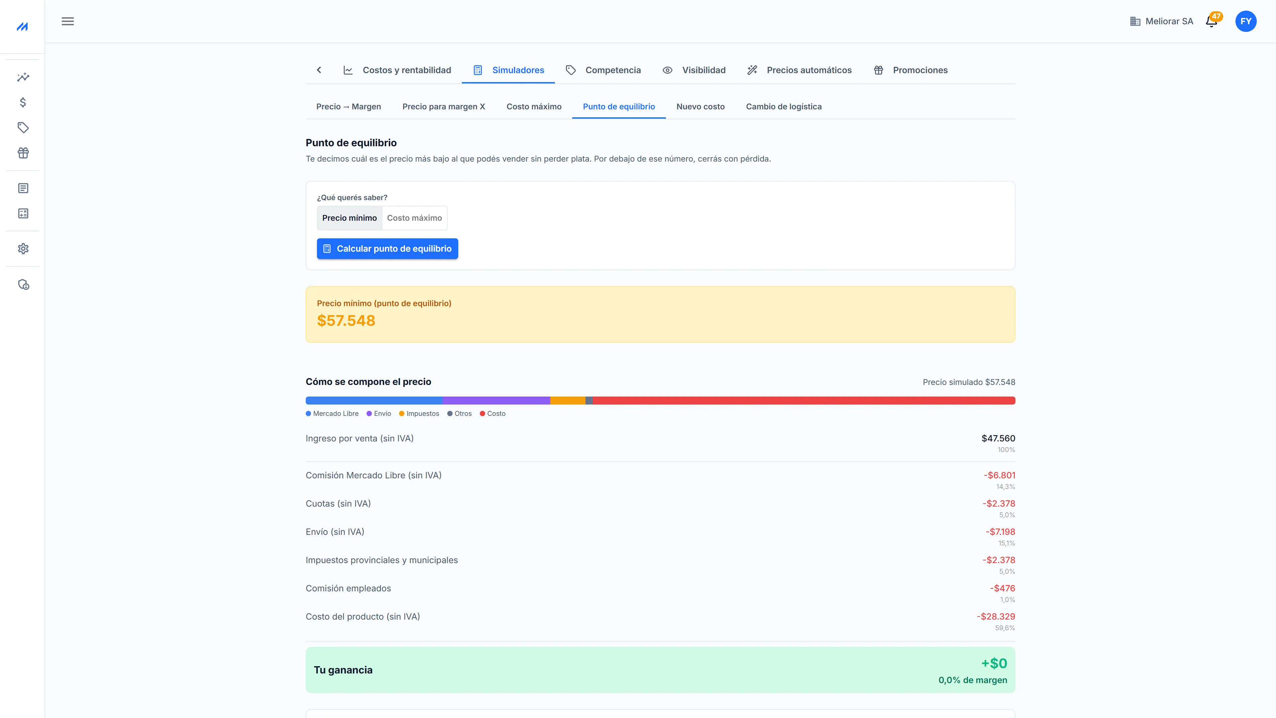Click Impuestos provinciales y municipales label
The width and height of the screenshot is (1276, 718).
(x=382, y=560)
